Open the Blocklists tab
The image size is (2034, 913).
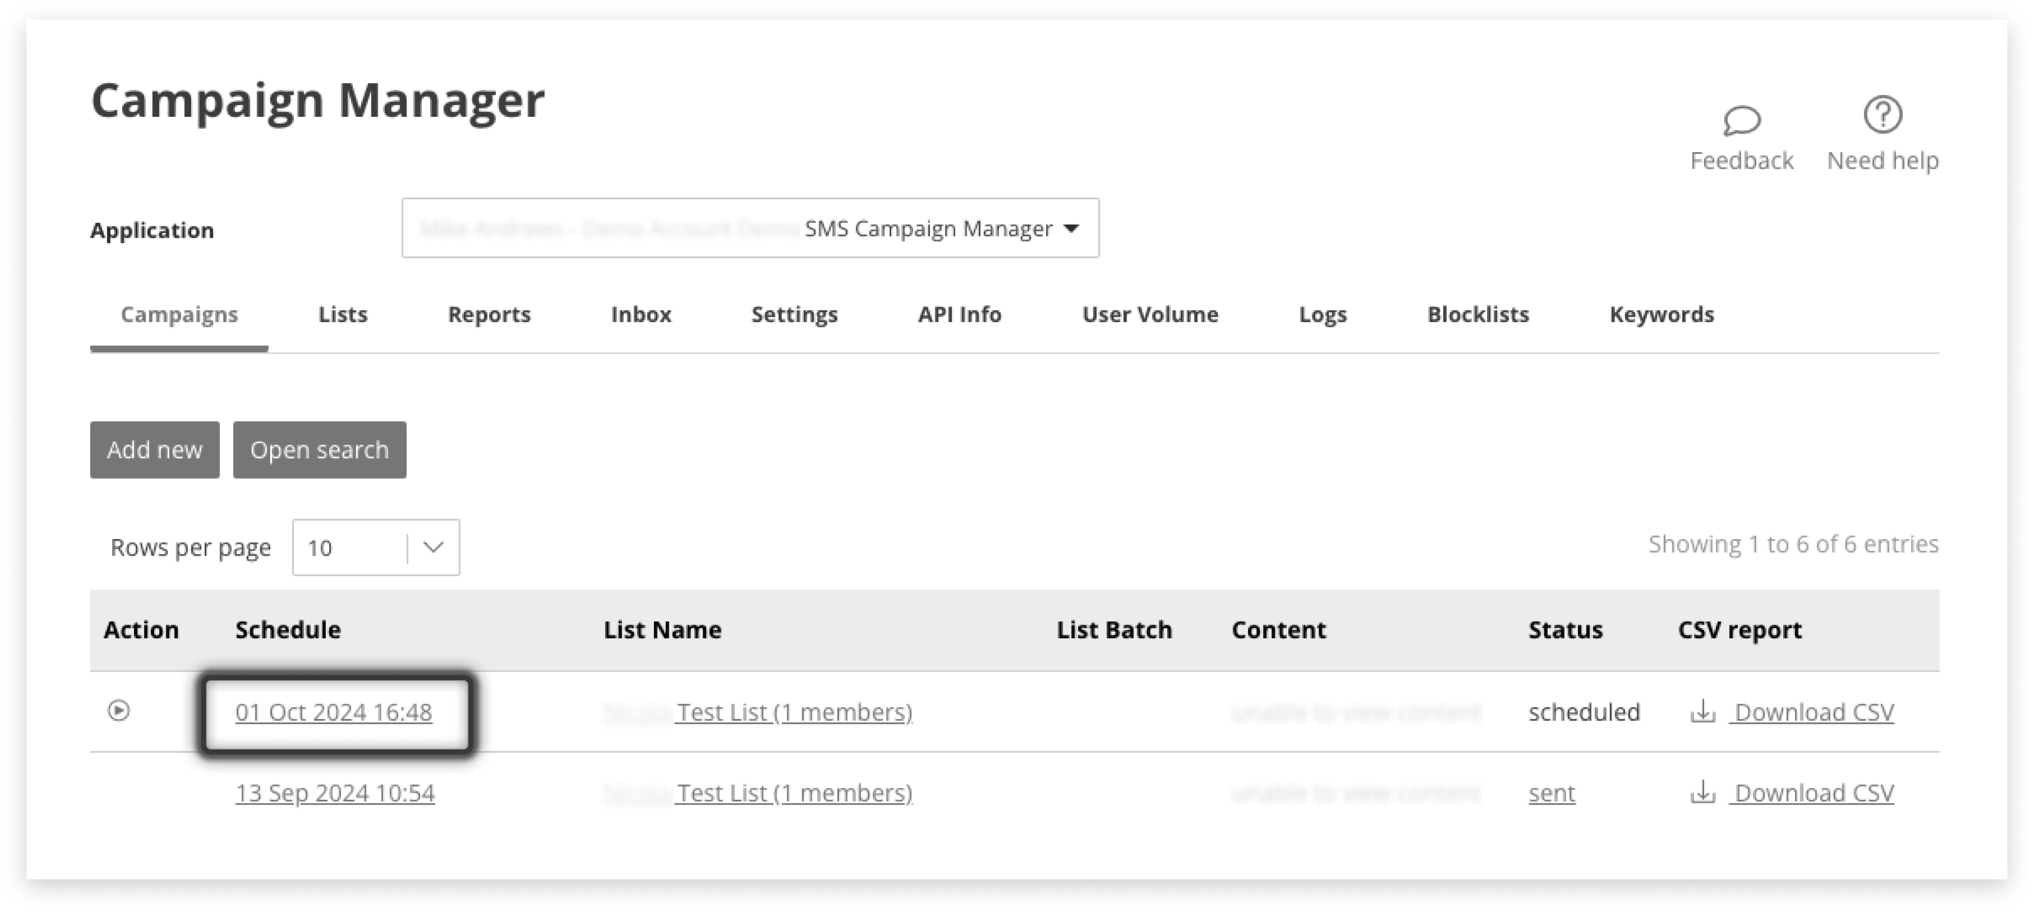[x=1478, y=314]
